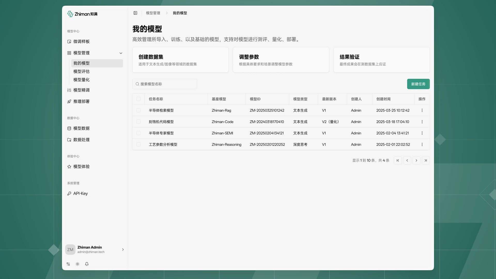This screenshot has height=279, width=496.
Task: Check the 刻蚀机代码模型 row checkbox
Action: tap(138, 122)
